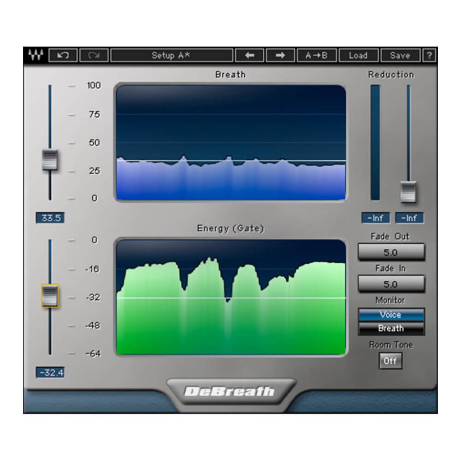The image size is (461, 461).
Task: Click the Load button
Action: (358, 55)
